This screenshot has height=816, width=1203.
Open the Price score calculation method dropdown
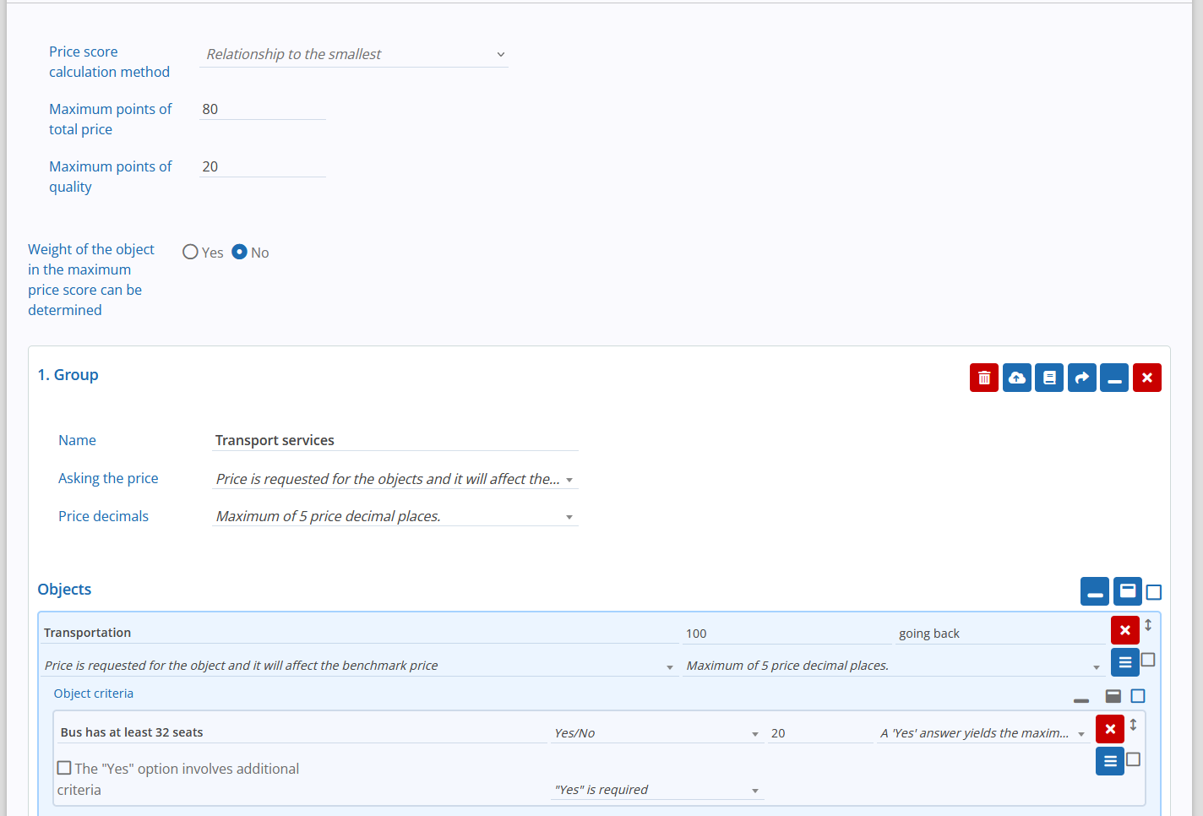point(354,54)
